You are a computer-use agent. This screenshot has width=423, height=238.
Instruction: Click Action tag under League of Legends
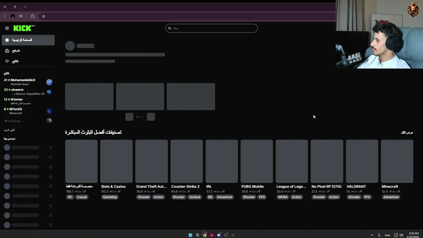(x=296, y=197)
